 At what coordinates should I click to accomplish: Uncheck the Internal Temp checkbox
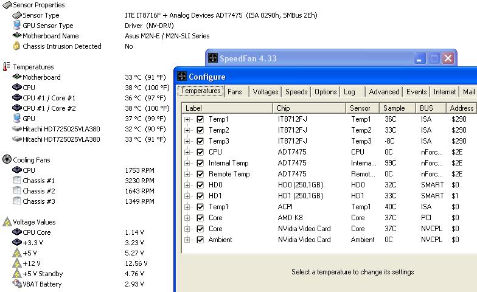coord(200,163)
